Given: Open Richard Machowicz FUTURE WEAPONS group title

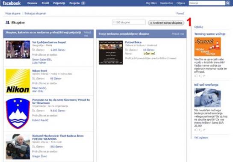Looking at the screenshot, I should pos(58,137).
